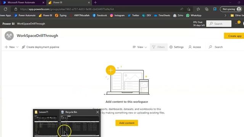Select the Recycle Bin window preview
Viewport: 244px width, 137px height.
click(x=80, y=123)
